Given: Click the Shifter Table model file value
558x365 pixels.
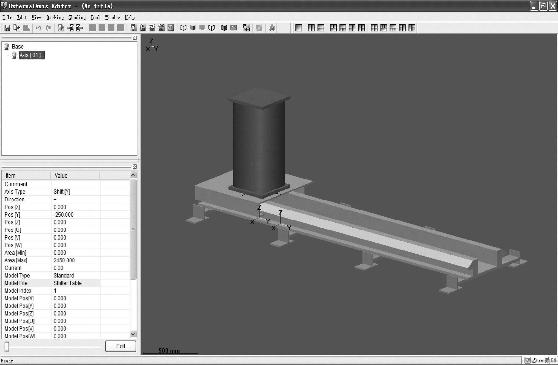Looking at the screenshot, I should (68, 283).
